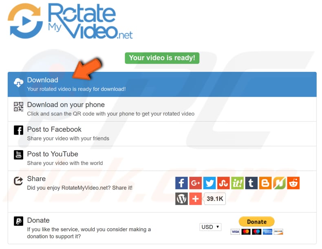322x249 pixels.
Task: Click the Donate heading
Action: coord(38,220)
